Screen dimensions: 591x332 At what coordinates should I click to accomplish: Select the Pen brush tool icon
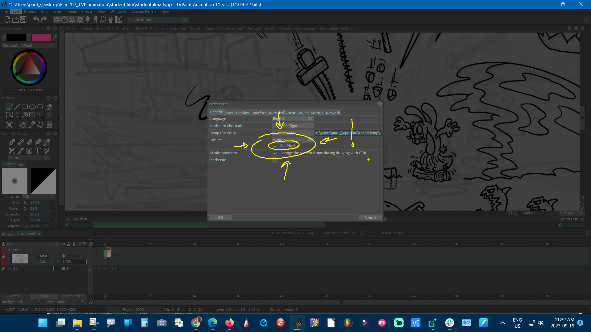point(12,142)
